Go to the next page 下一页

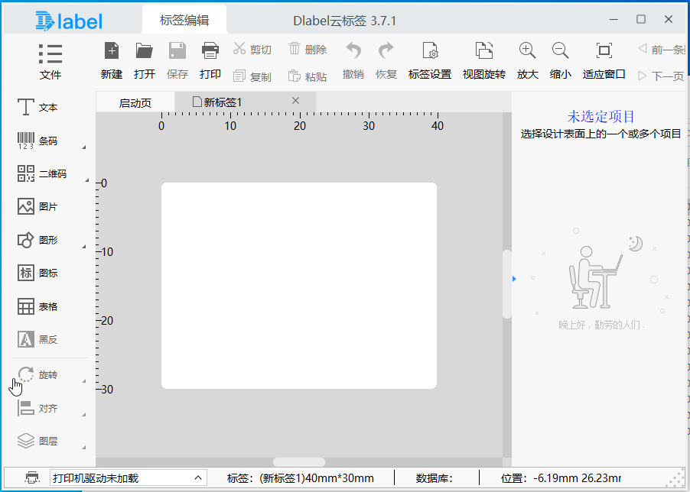tap(661, 76)
